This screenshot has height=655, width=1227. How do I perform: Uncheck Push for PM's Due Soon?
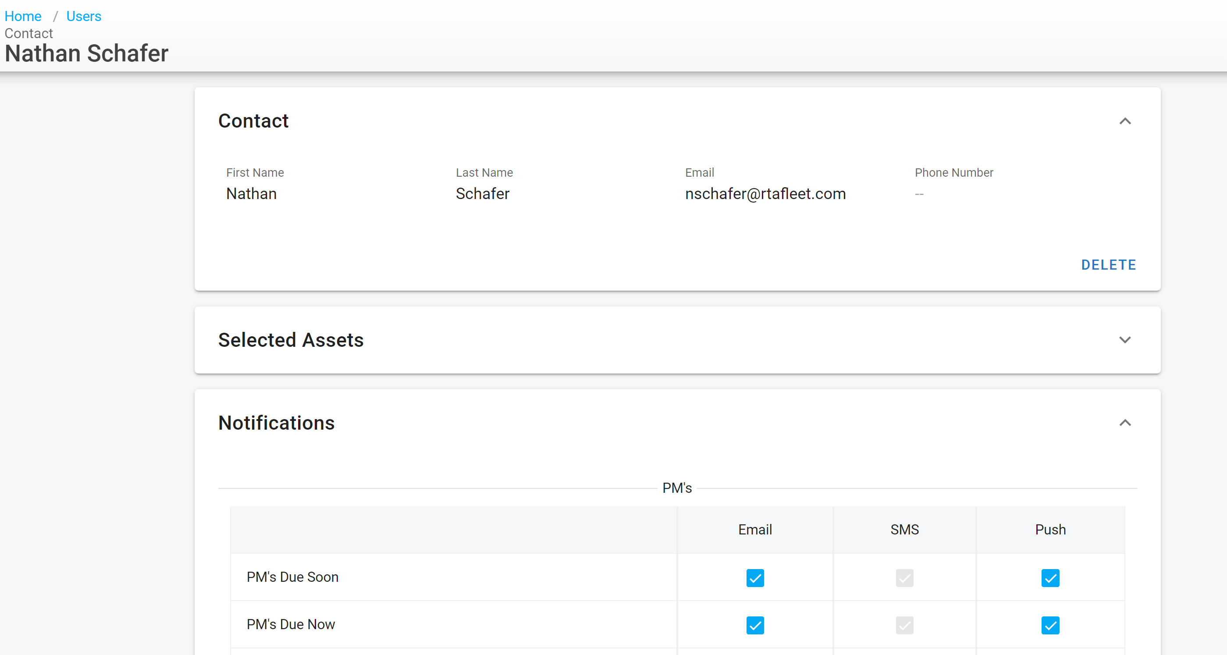[x=1050, y=578]
